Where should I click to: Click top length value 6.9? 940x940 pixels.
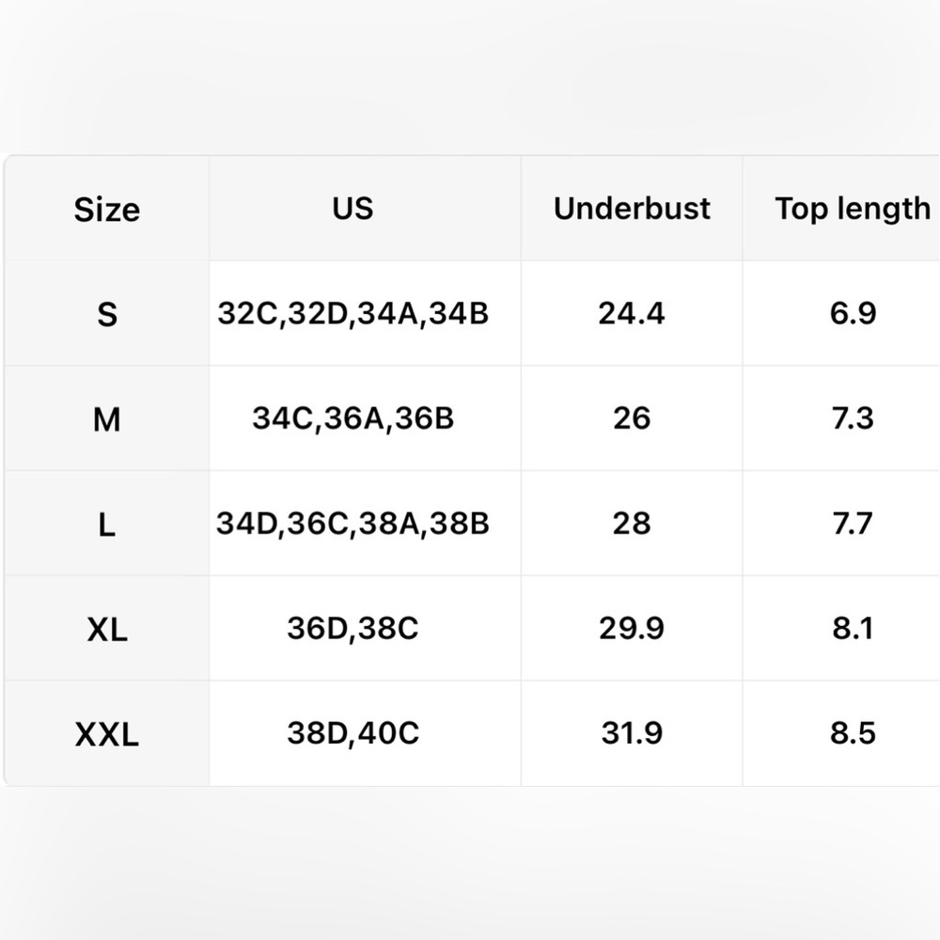[x=853, y=313]
